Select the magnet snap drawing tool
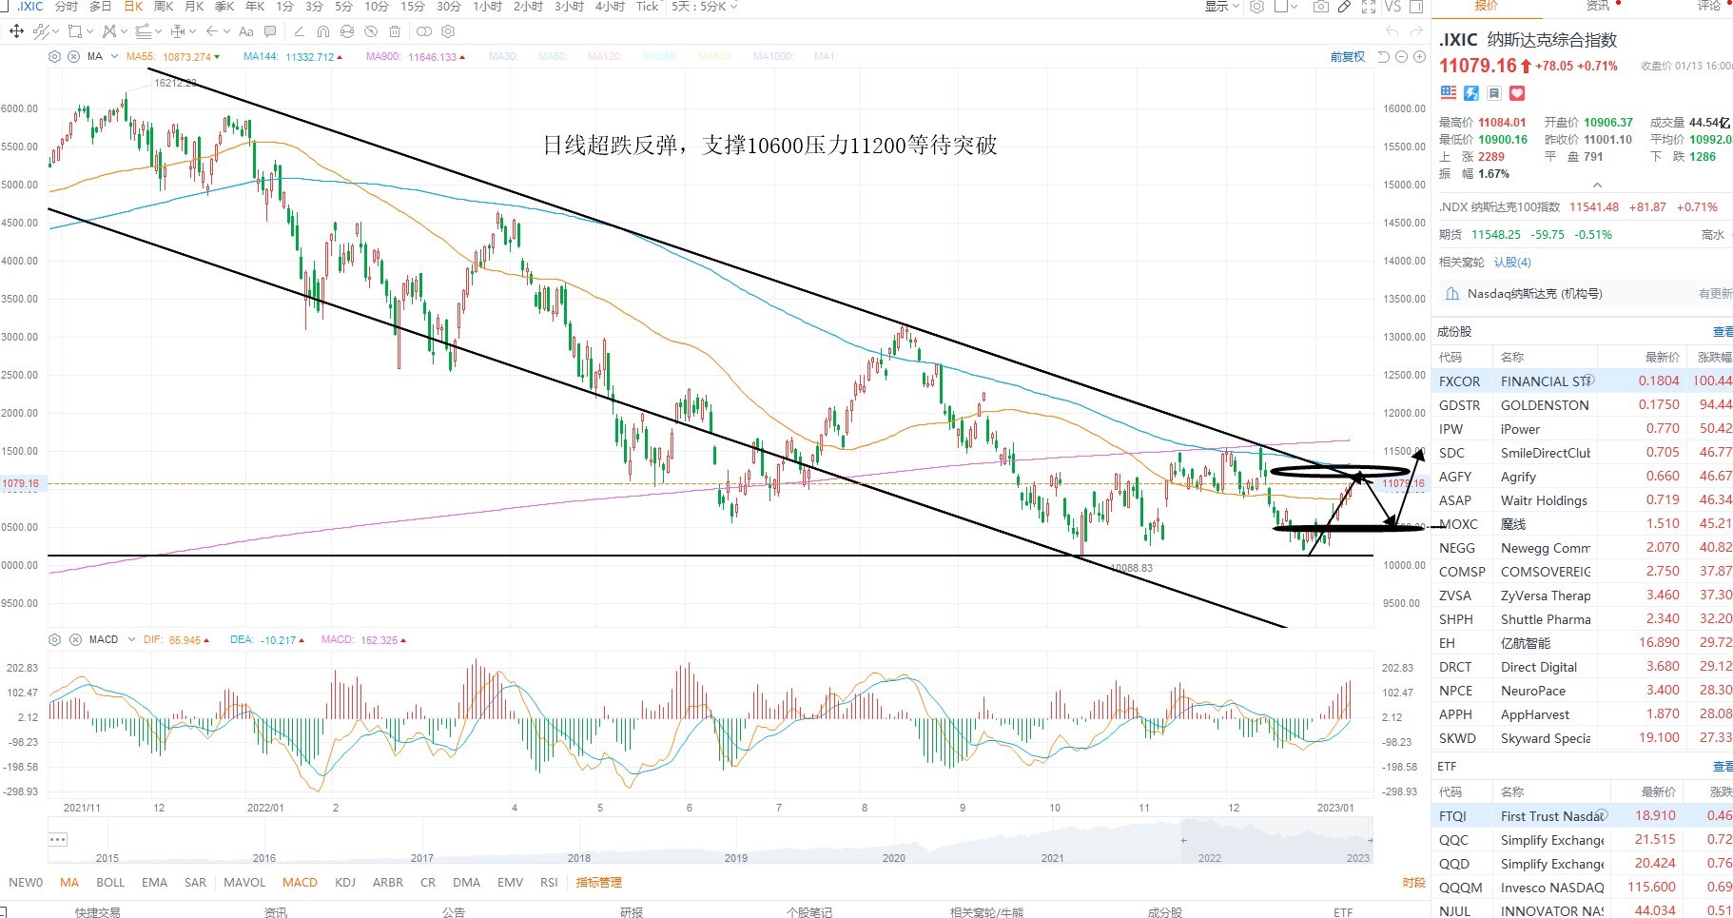The image size is (1733, 918). [322, 31]
